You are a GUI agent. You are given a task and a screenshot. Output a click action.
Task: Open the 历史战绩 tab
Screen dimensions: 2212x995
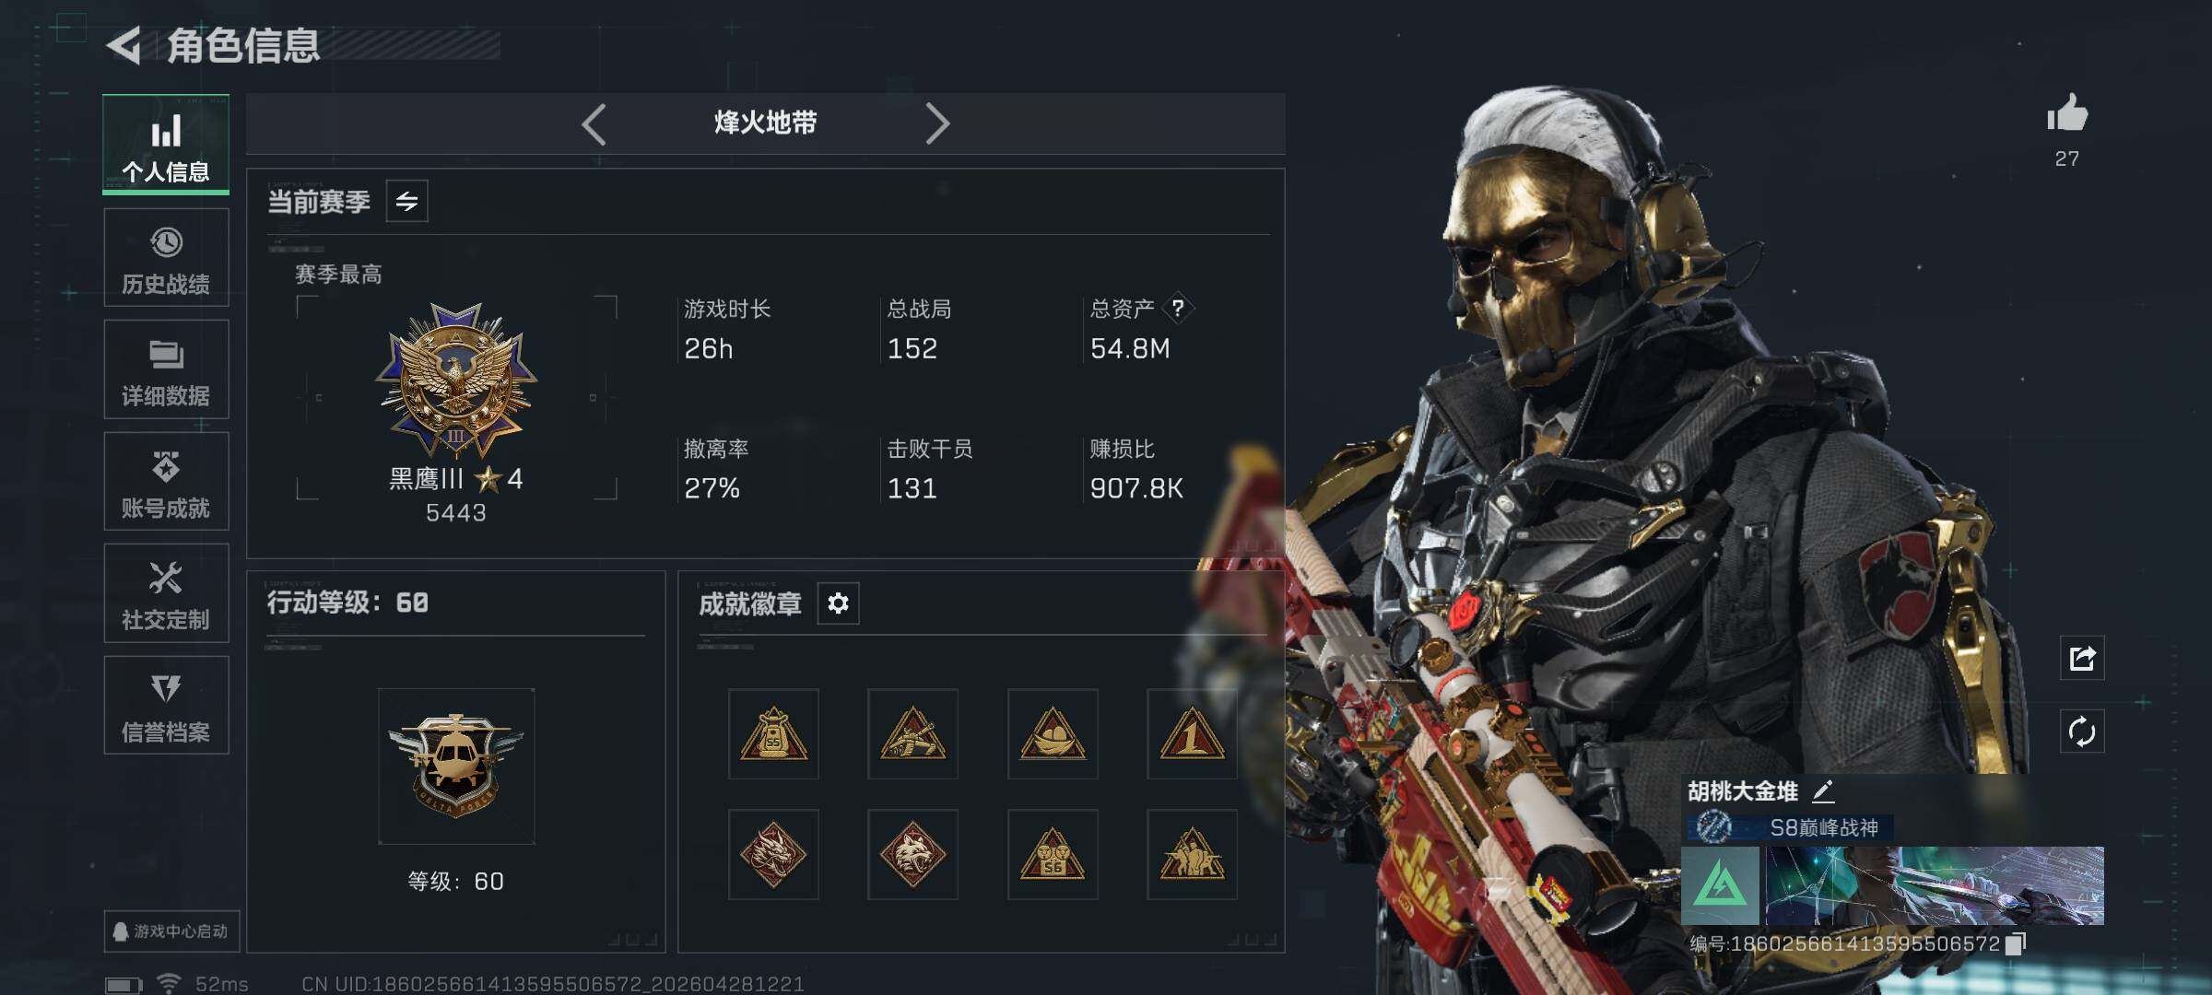(166, 257)
